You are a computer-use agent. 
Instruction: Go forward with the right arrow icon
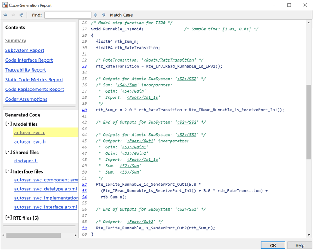pos(13,15)
